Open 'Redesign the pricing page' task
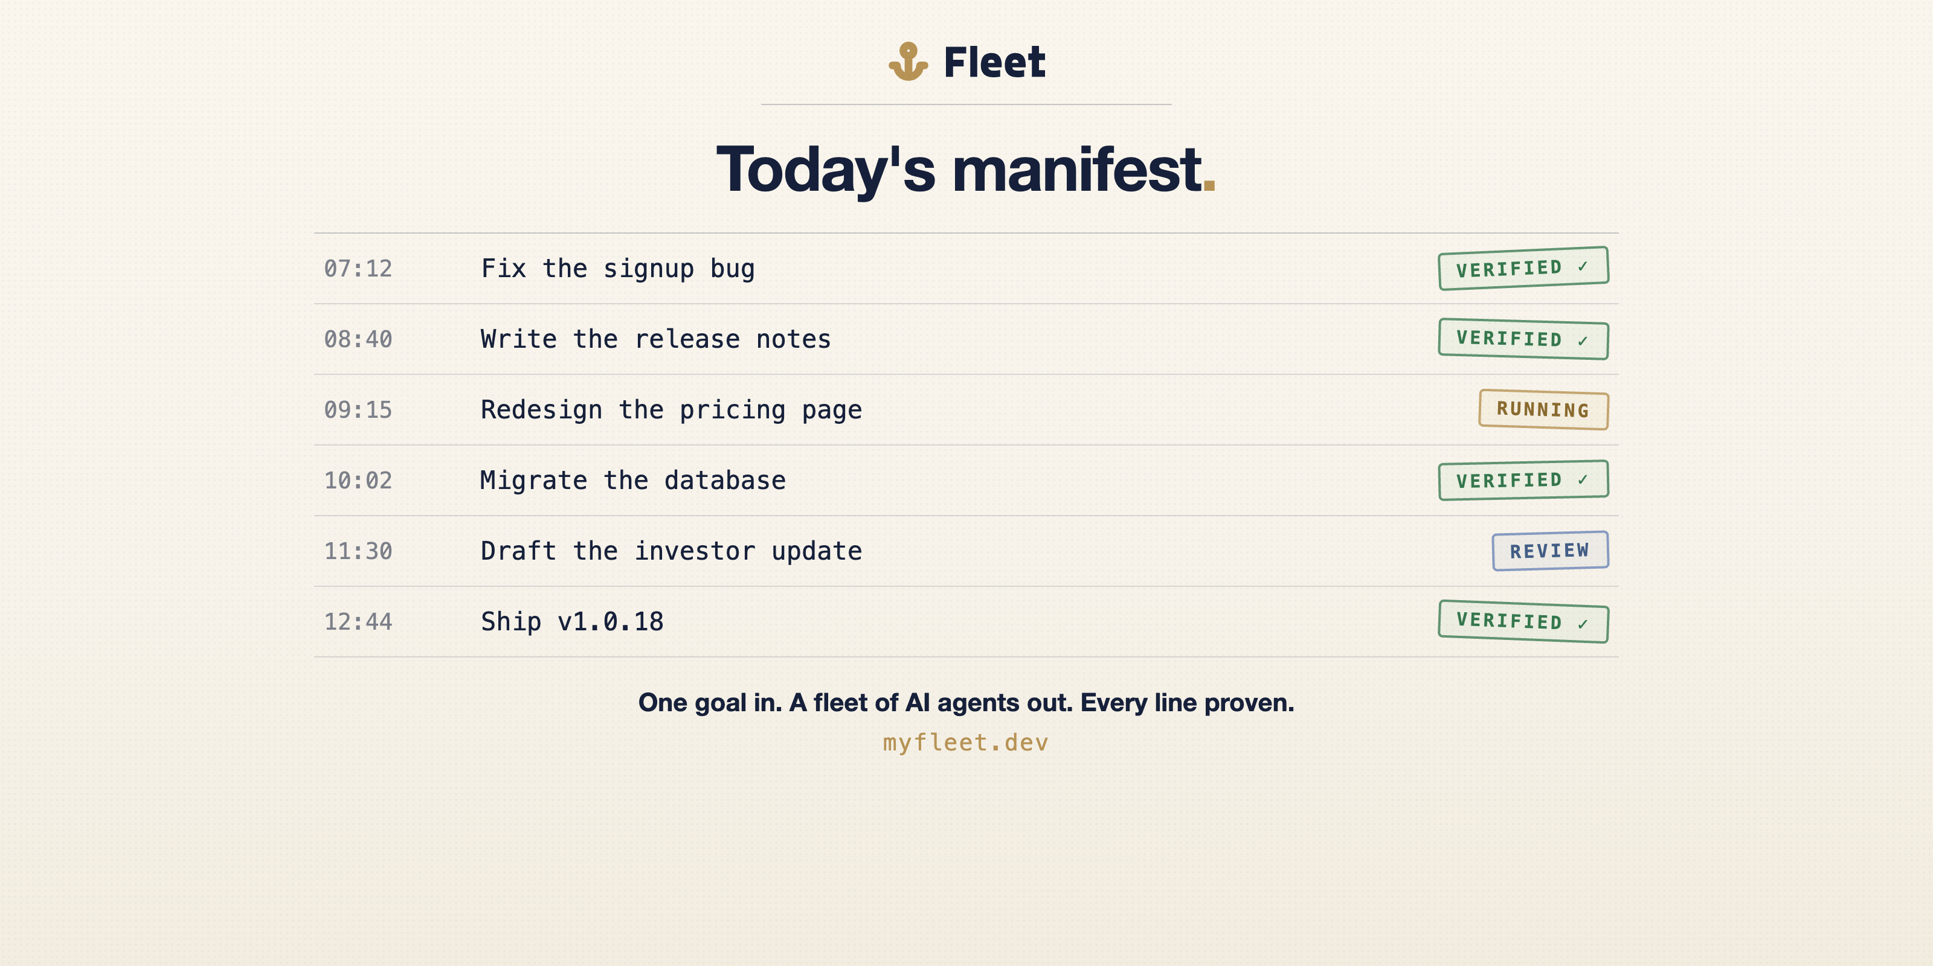Image resolution: width=1933 pixels, height=966 pixels. coord(966,409)
